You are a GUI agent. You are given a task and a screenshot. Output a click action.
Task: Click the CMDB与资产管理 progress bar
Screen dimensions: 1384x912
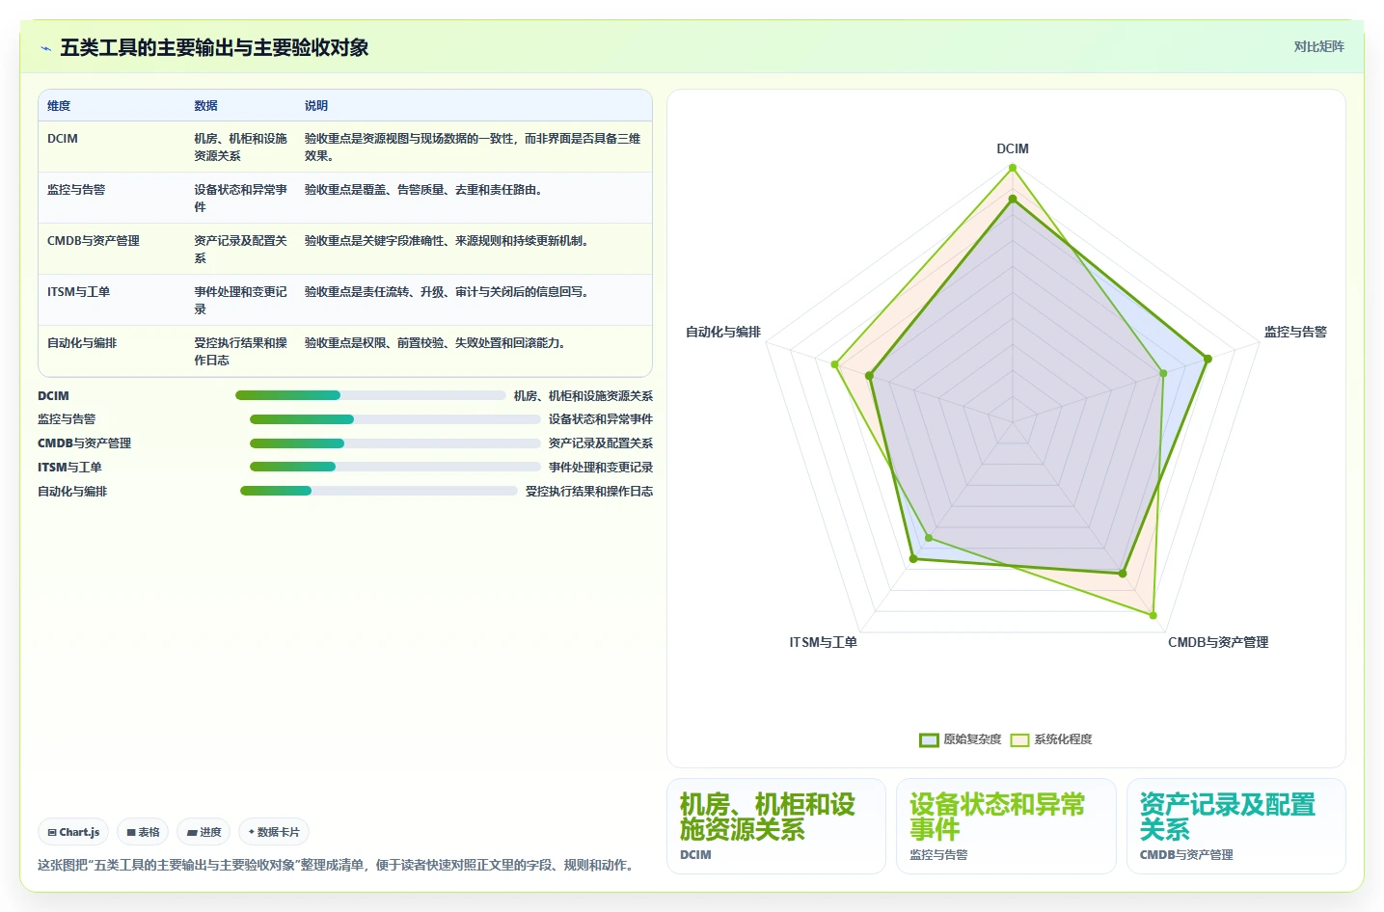coord(395,443)
